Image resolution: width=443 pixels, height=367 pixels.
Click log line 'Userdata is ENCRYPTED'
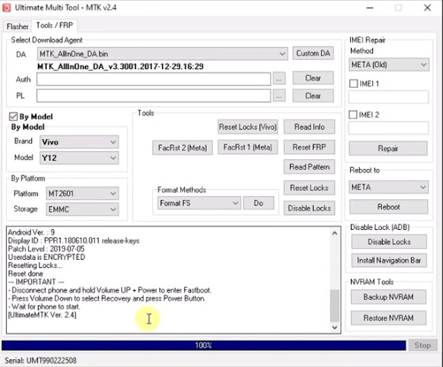(46, 257)
